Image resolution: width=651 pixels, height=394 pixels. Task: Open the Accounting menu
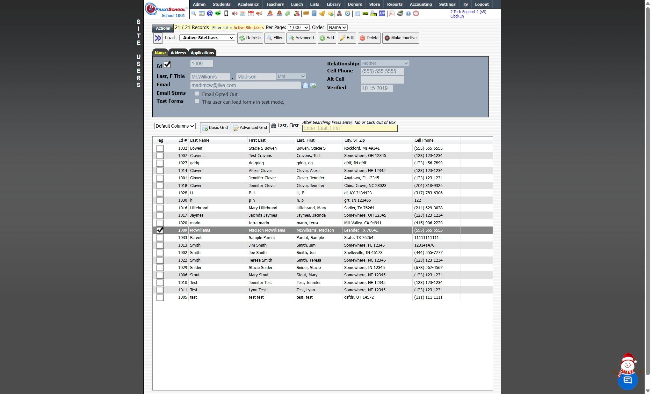pyautogui.click(x=421, y=4)
